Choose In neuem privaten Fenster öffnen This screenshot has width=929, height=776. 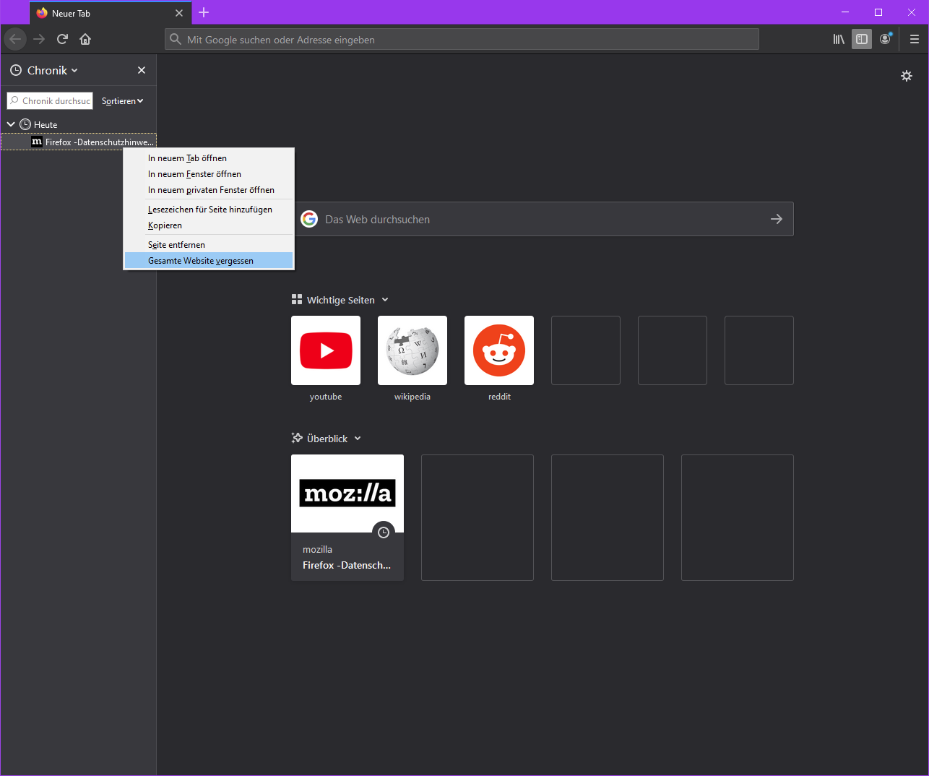pos(209,190)
